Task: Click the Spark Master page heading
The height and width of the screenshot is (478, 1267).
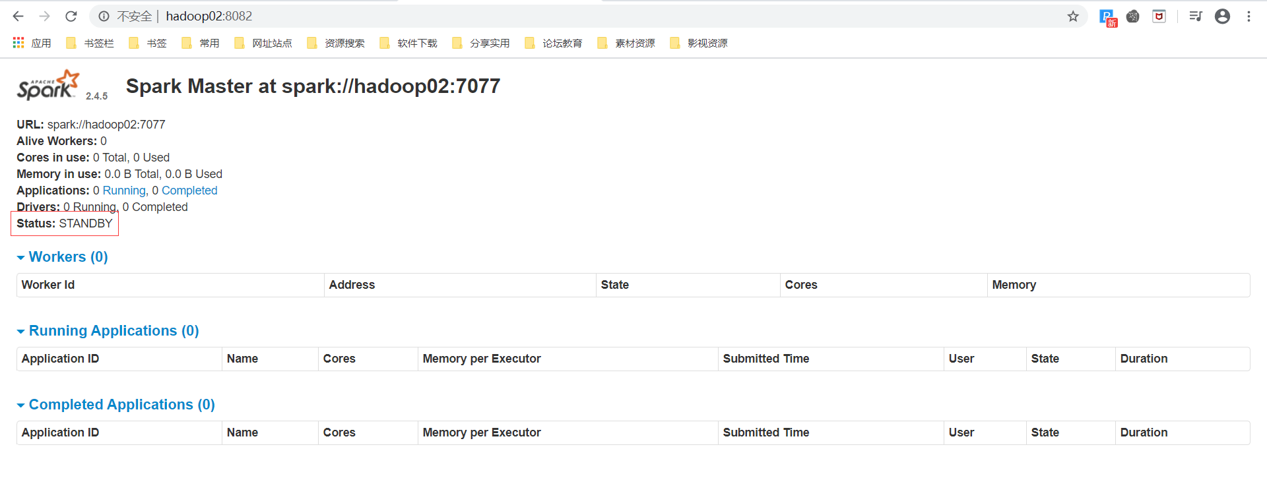Action: 313,86
